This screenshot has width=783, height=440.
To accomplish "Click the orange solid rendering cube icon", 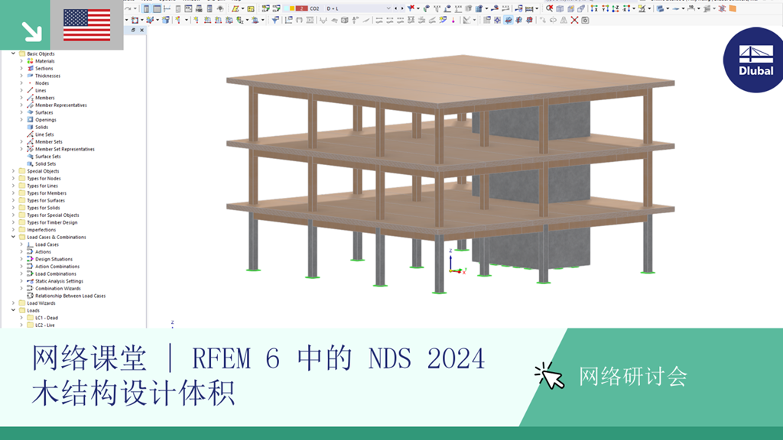I will (x=732, y=8).
